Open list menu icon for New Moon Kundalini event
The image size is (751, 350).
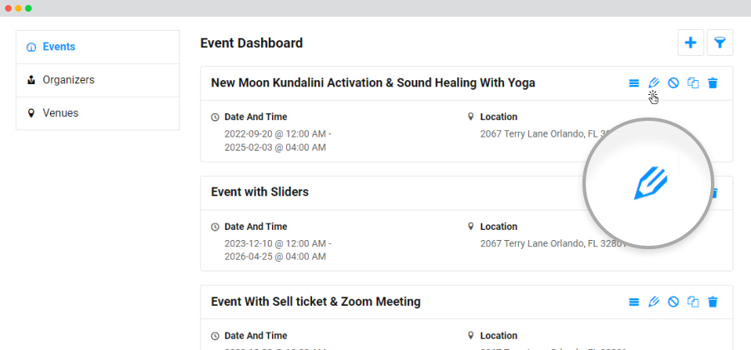633,83
